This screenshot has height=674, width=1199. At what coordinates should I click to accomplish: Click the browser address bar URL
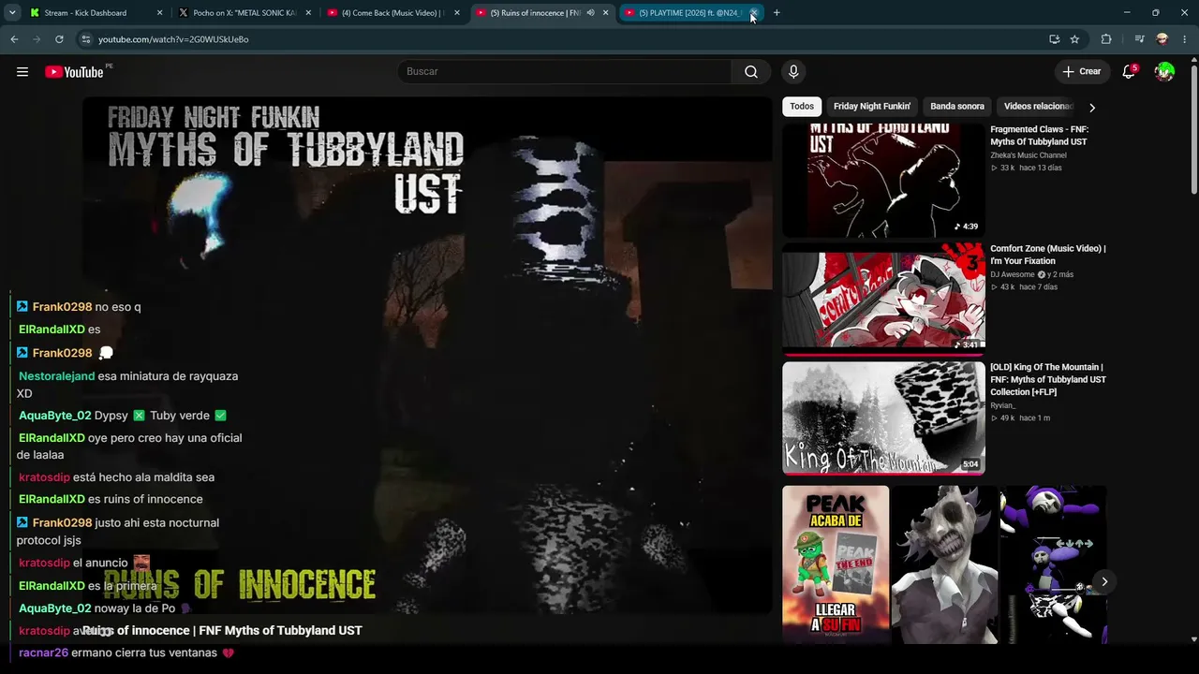[x=173, y=39]
